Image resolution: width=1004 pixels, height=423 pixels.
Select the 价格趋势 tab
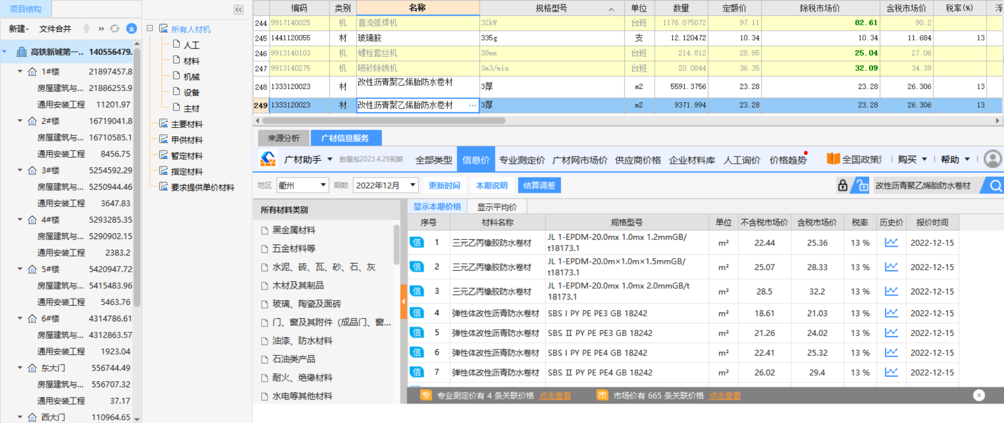pyautogui.click(x=788, y=160)
